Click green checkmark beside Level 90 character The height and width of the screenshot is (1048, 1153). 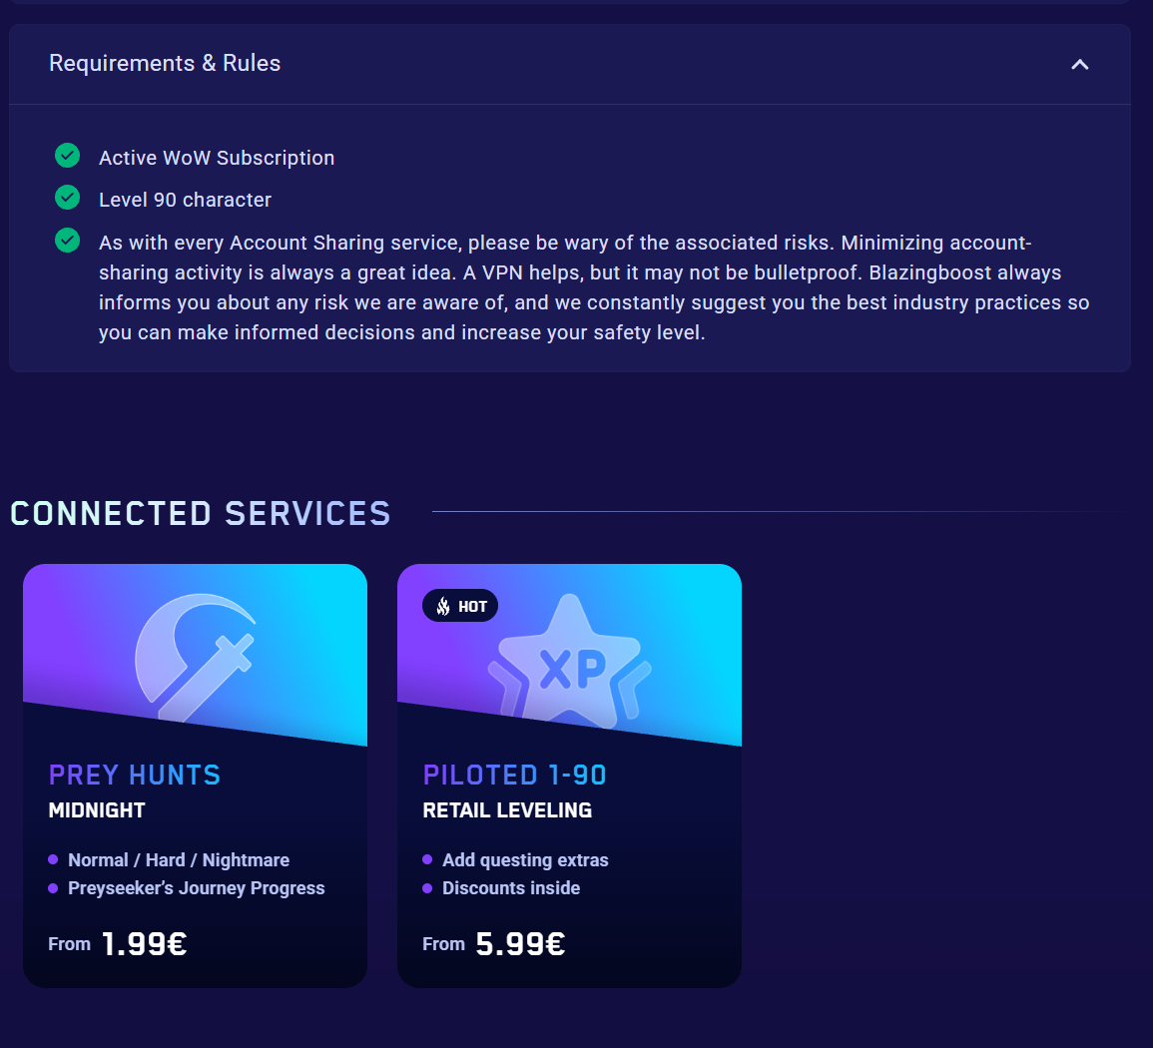coord(68,197)
